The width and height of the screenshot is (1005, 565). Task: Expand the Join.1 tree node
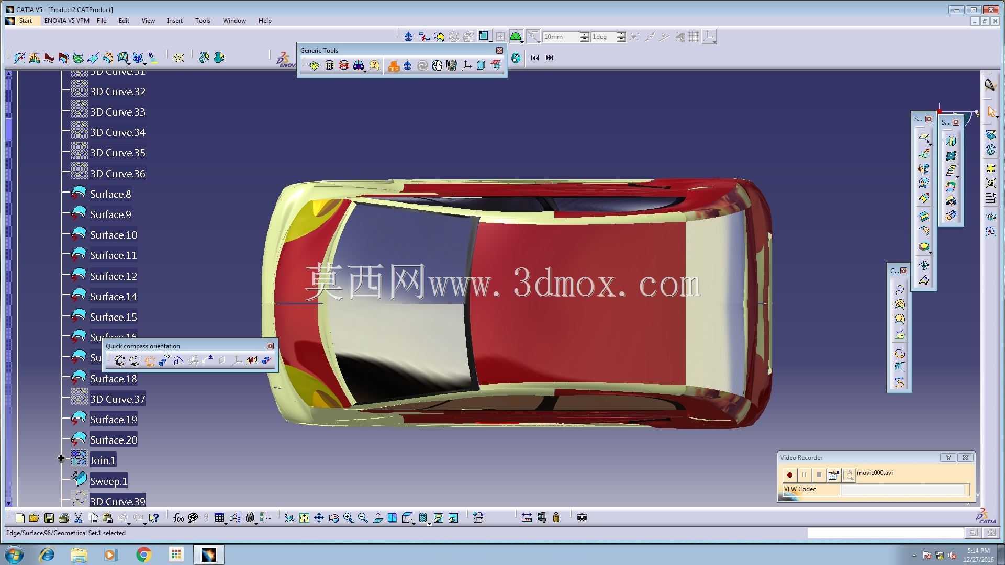pyautogui.click(x=61, y=459)
